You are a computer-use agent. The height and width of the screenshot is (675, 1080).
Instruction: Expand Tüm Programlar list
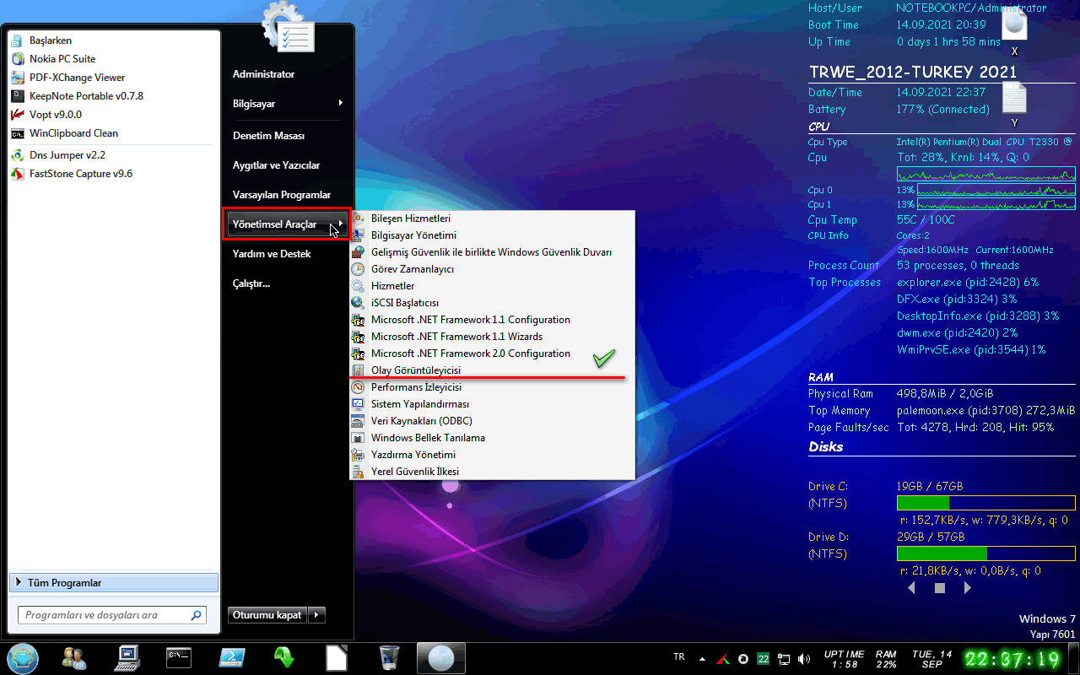pyautogui.click(x=113, y=583)
